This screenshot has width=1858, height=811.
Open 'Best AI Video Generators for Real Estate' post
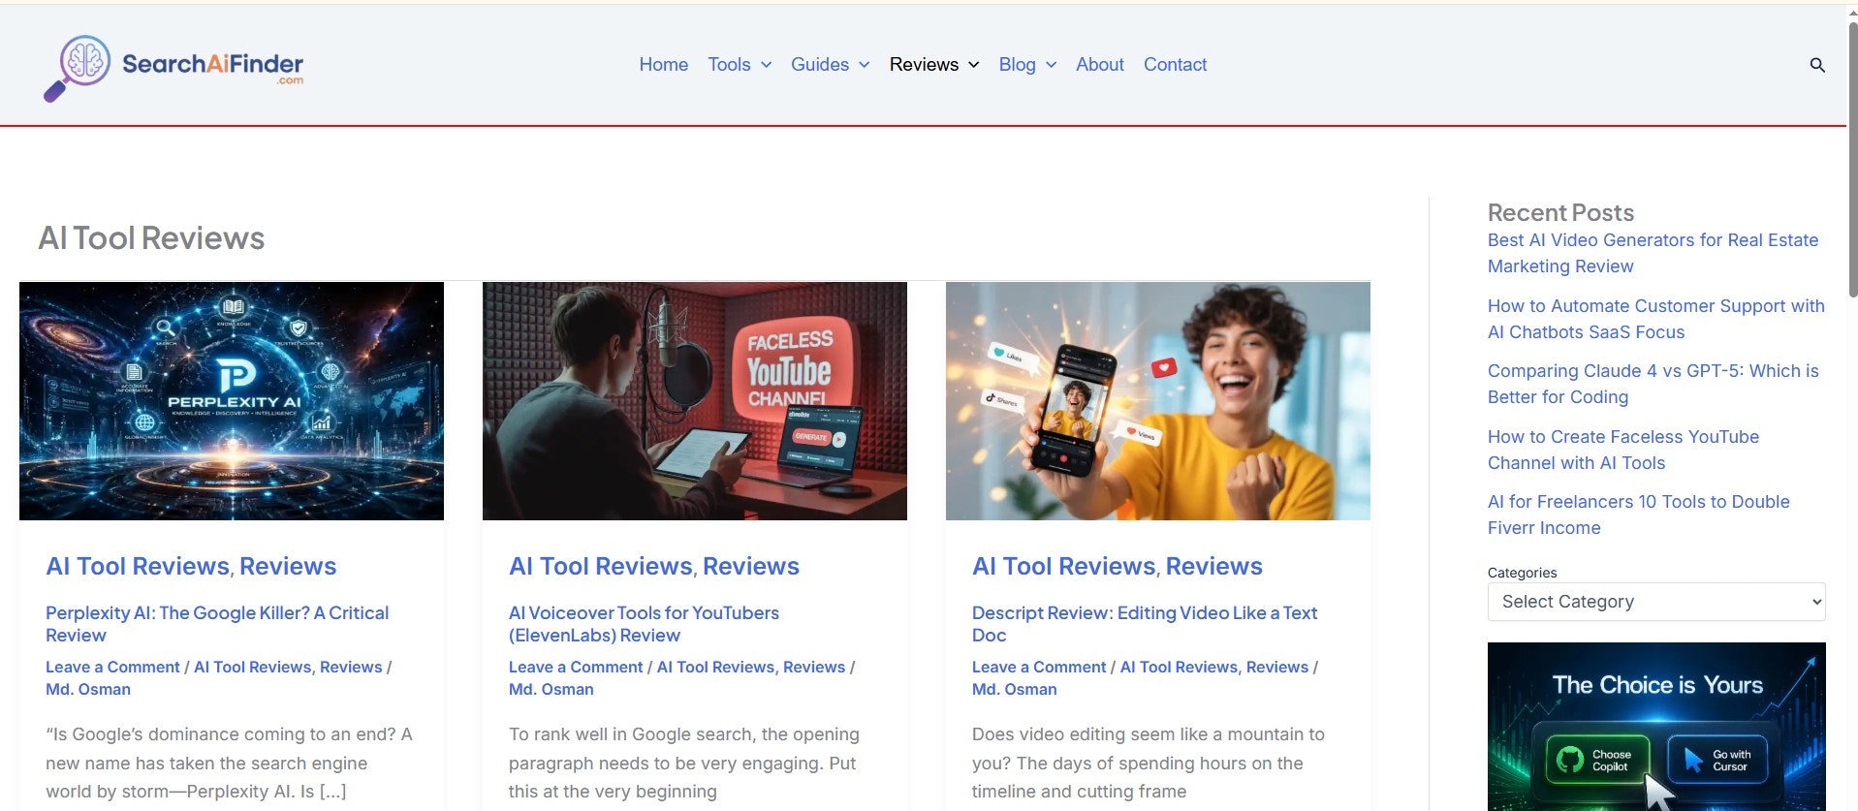pos(1653,253)
